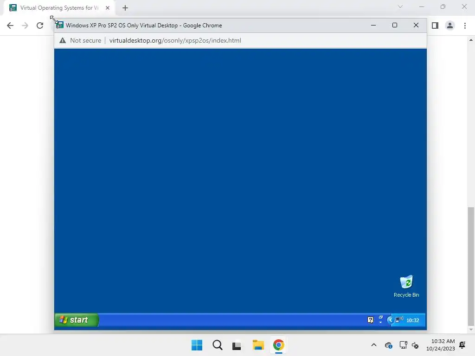Open a new Chrome tab
Viewport: 475px width, 356px height.
coord(125,8)
